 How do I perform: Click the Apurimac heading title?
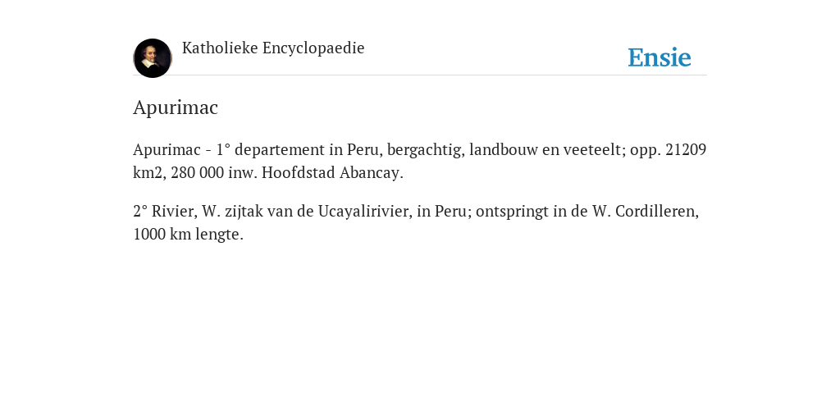(176, 107)
